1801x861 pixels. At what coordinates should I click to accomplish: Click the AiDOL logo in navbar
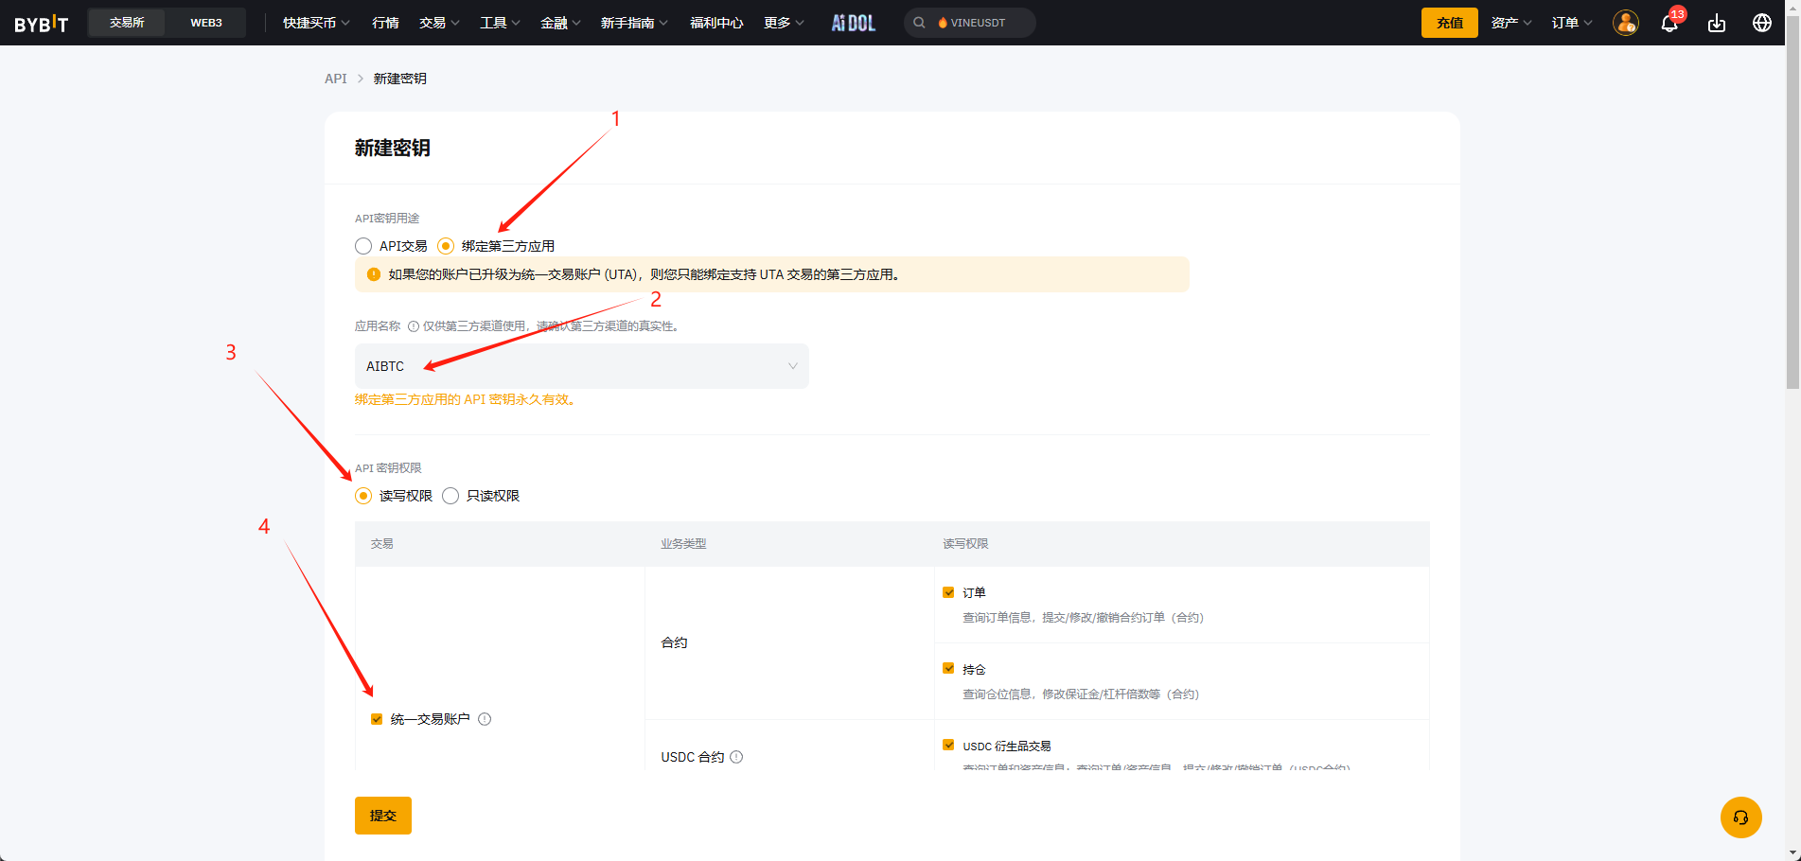click(853, 23)
